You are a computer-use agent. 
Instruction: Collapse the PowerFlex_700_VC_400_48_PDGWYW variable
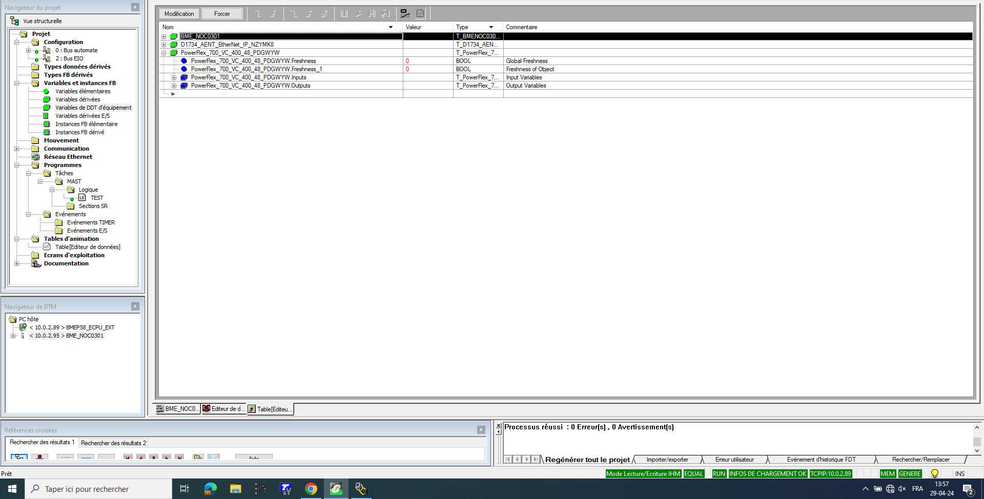click(164, 53)
